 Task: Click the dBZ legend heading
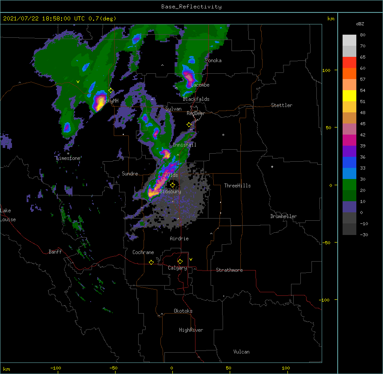[x=360, y=24]
